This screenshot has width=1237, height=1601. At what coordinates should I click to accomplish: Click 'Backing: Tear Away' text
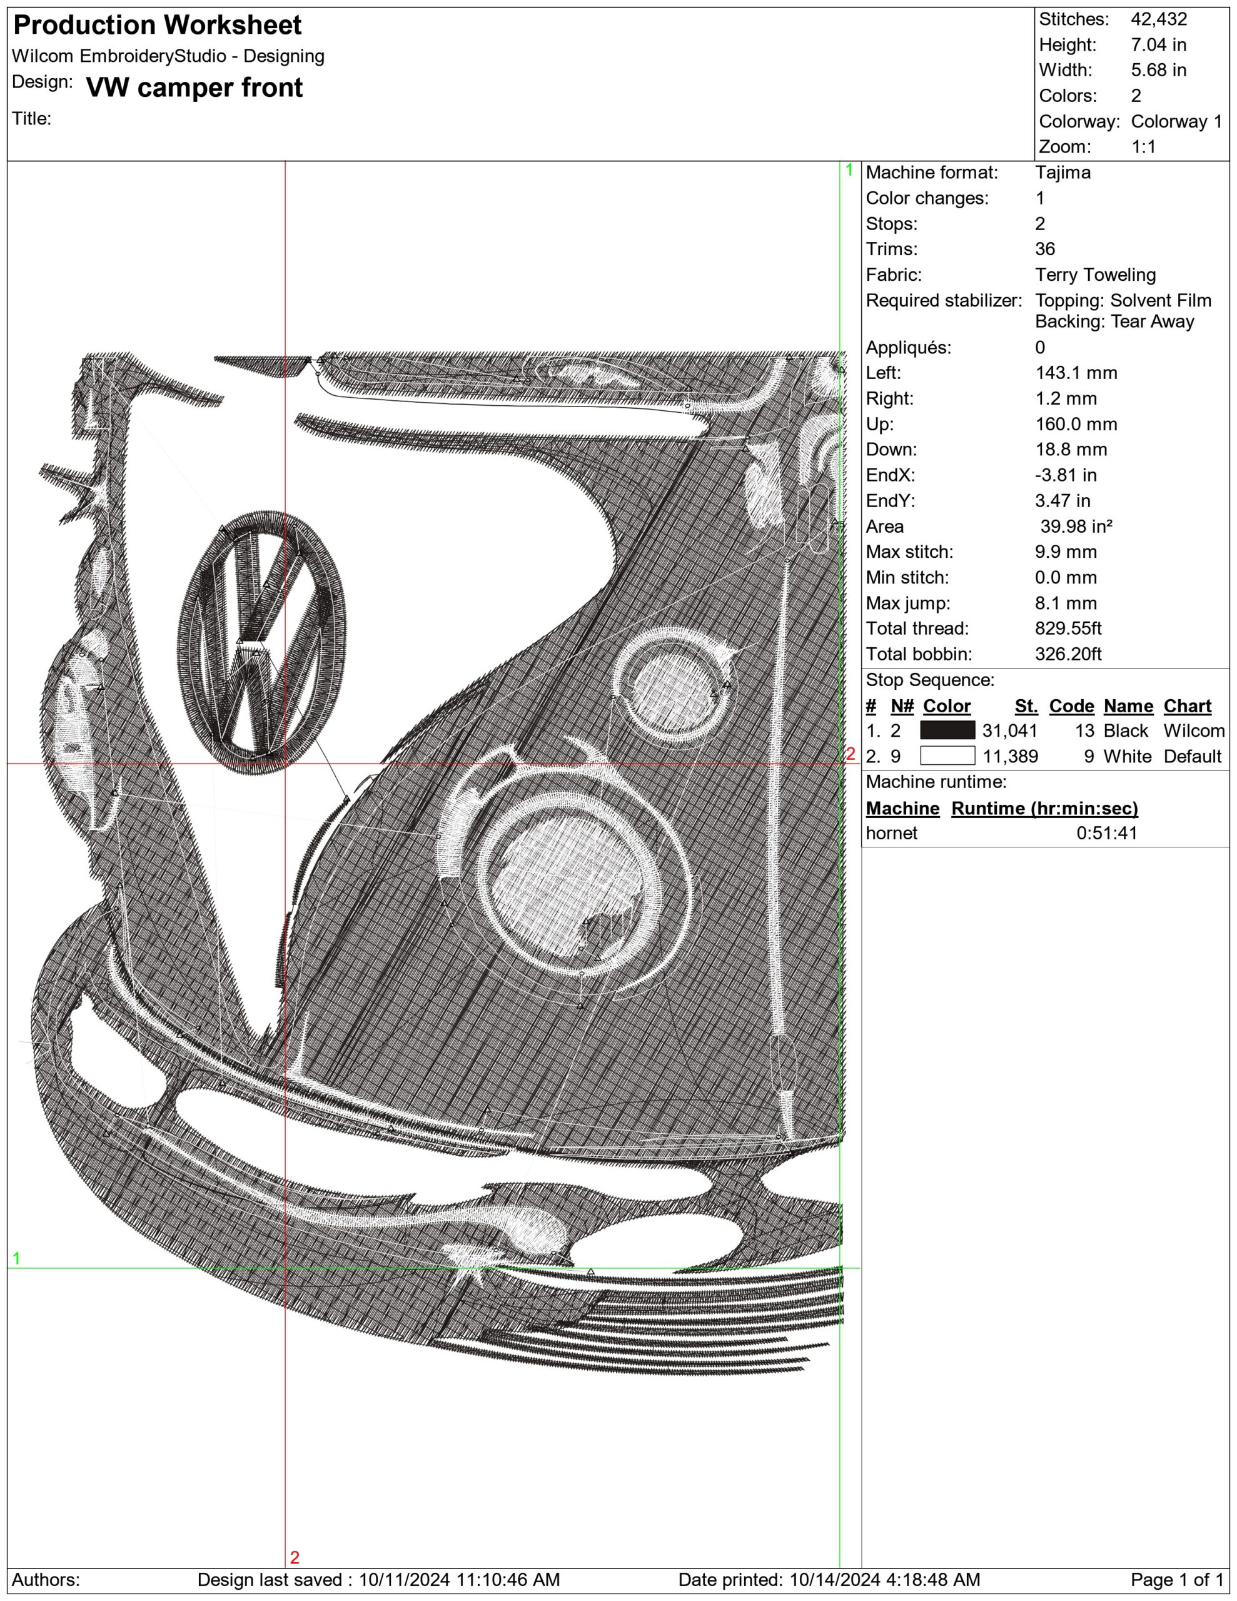coord(1114,321)
